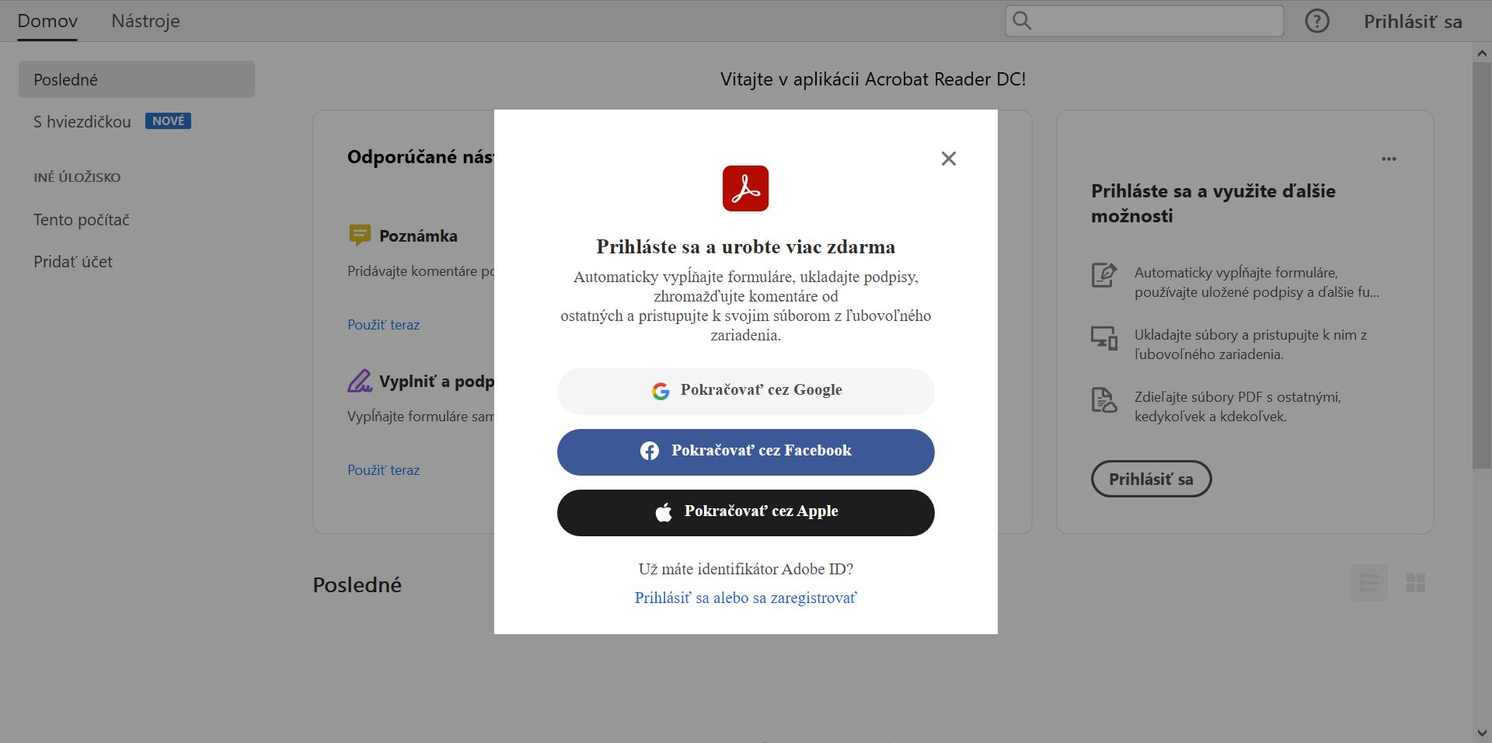Click the share PDF icon beside Zdieľajte súbory
This screenshot has width=1492, height=743.
(1103, 399)
